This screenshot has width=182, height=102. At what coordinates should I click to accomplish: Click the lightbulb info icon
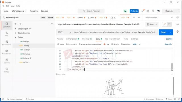177,31
